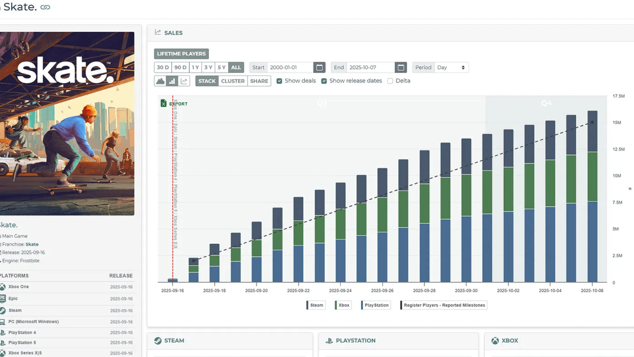Open the End date calendar picker
This screenshot has height=357, width=634.
(x=401, y=67)
